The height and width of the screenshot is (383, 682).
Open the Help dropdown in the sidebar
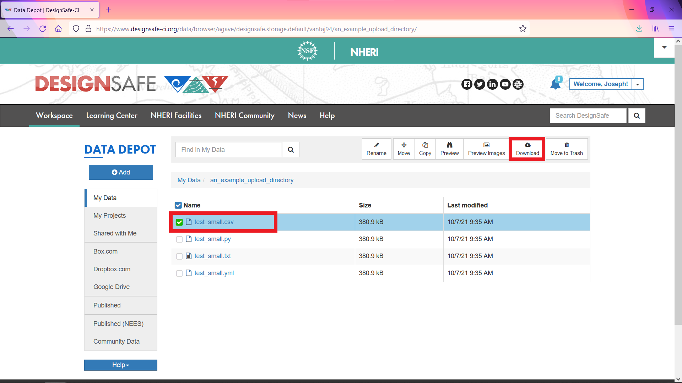point(120,365)
